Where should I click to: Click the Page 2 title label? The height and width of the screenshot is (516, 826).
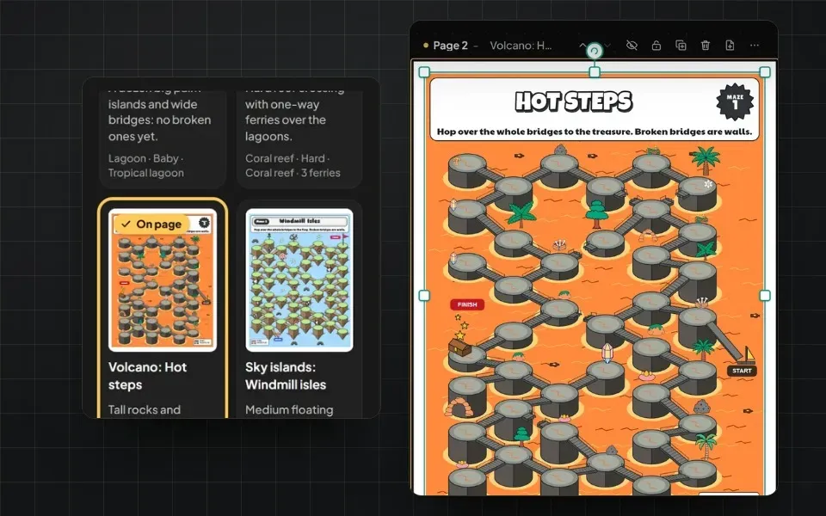[450, 46]
